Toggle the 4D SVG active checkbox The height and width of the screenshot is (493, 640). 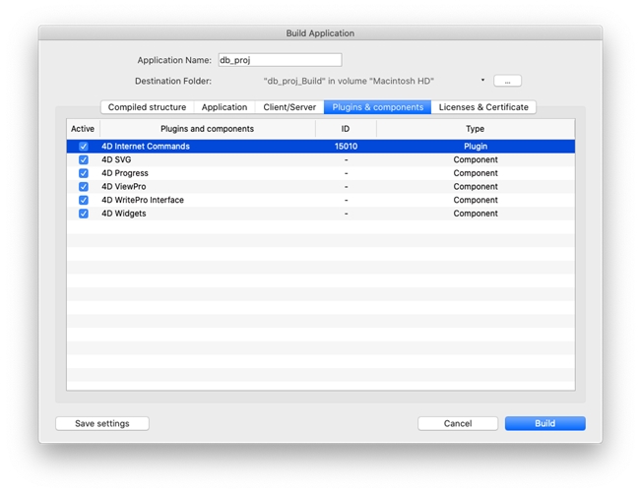point(84,159)
